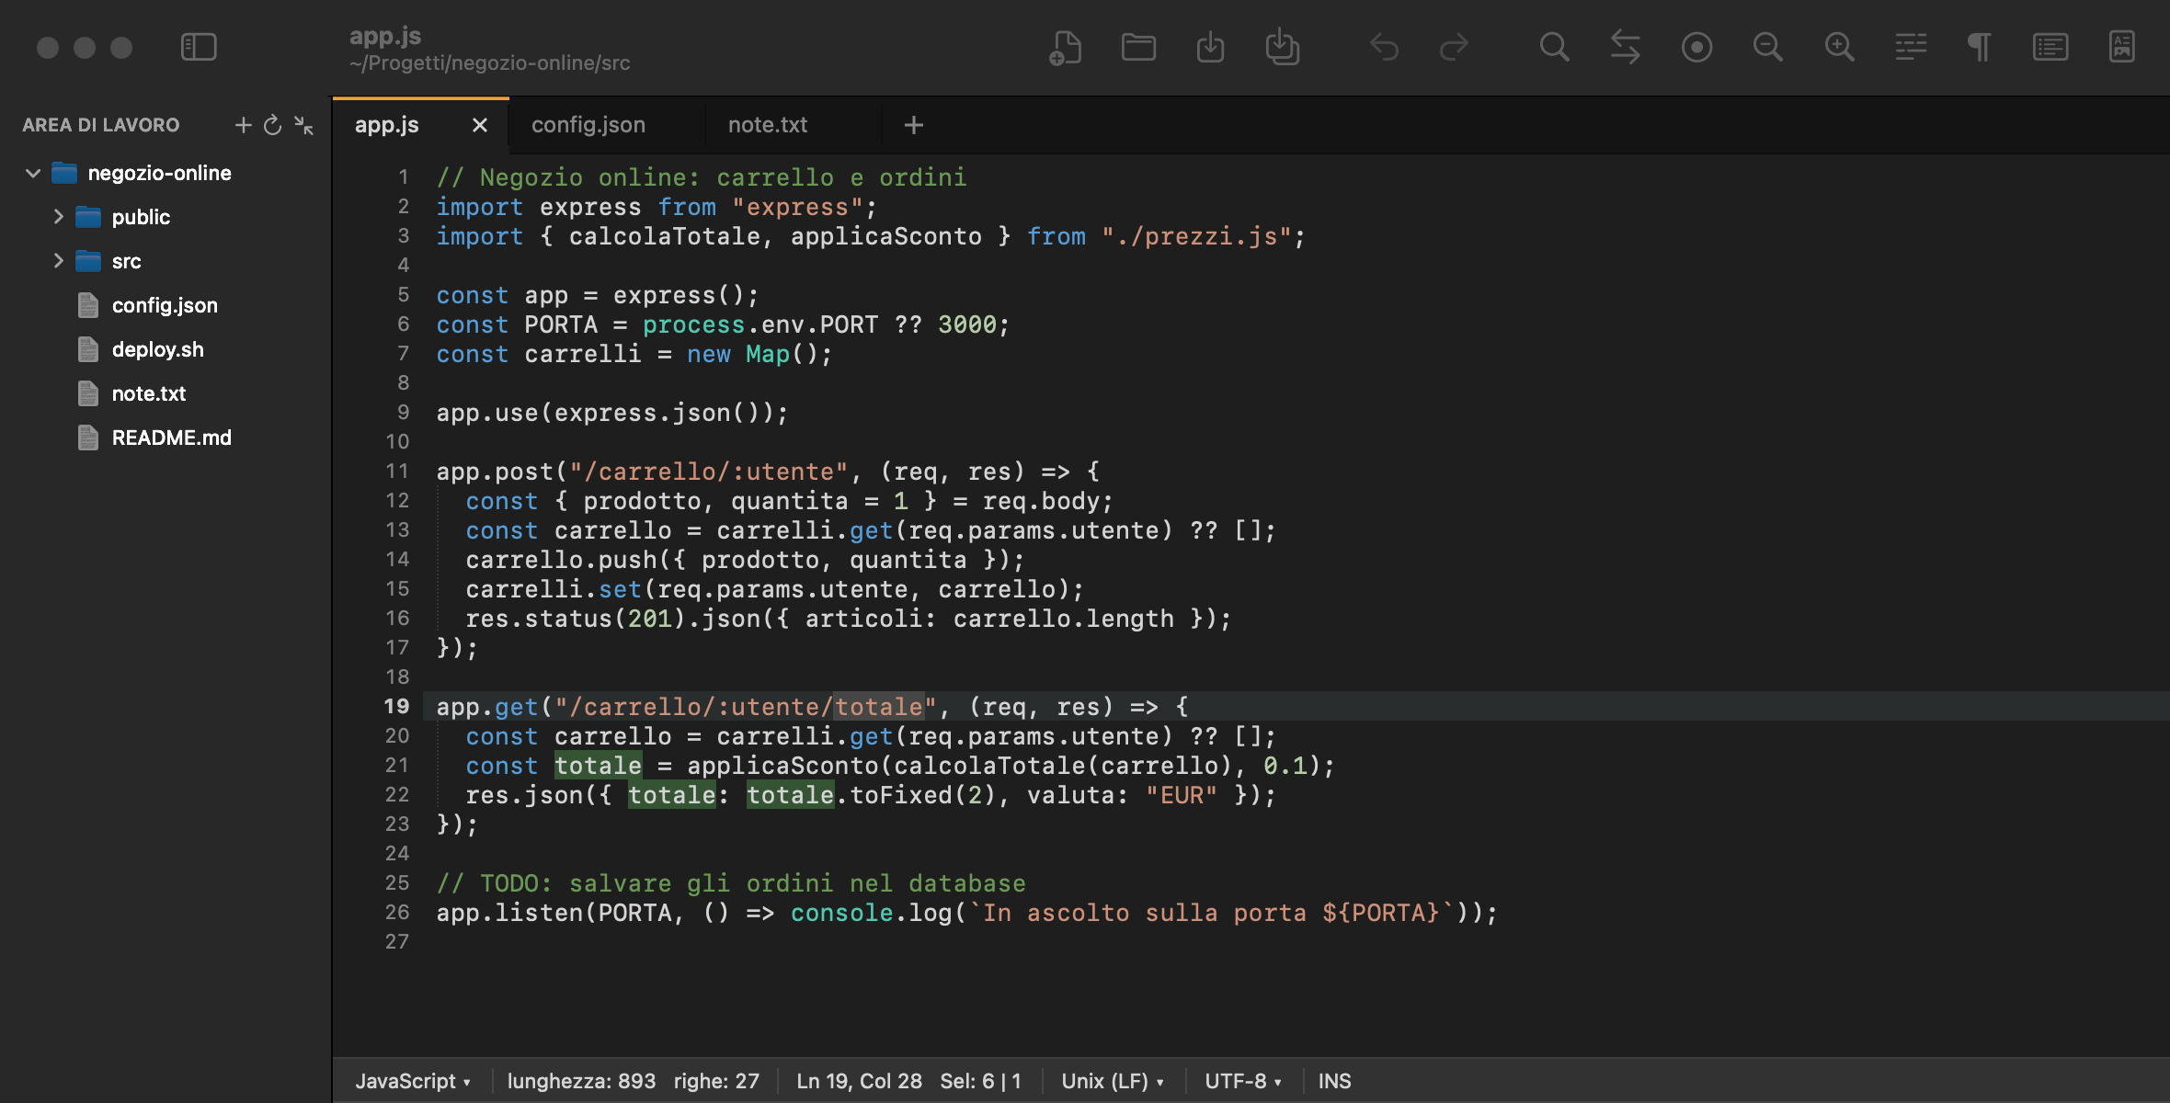
Task: Collapse all workspace folders
Action: [x=303, y=125]
